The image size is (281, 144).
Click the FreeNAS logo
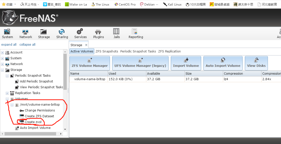30,18
